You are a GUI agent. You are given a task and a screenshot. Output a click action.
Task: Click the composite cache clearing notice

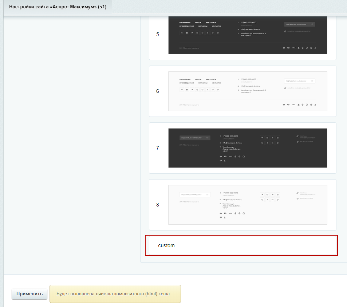(x=115, y=294)
